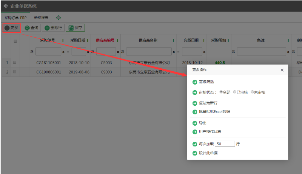
Task: Select the 未审核 radio option
Action: [x=253, y=92]
